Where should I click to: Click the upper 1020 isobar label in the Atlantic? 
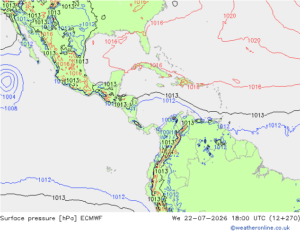click(x=229, y=16)
